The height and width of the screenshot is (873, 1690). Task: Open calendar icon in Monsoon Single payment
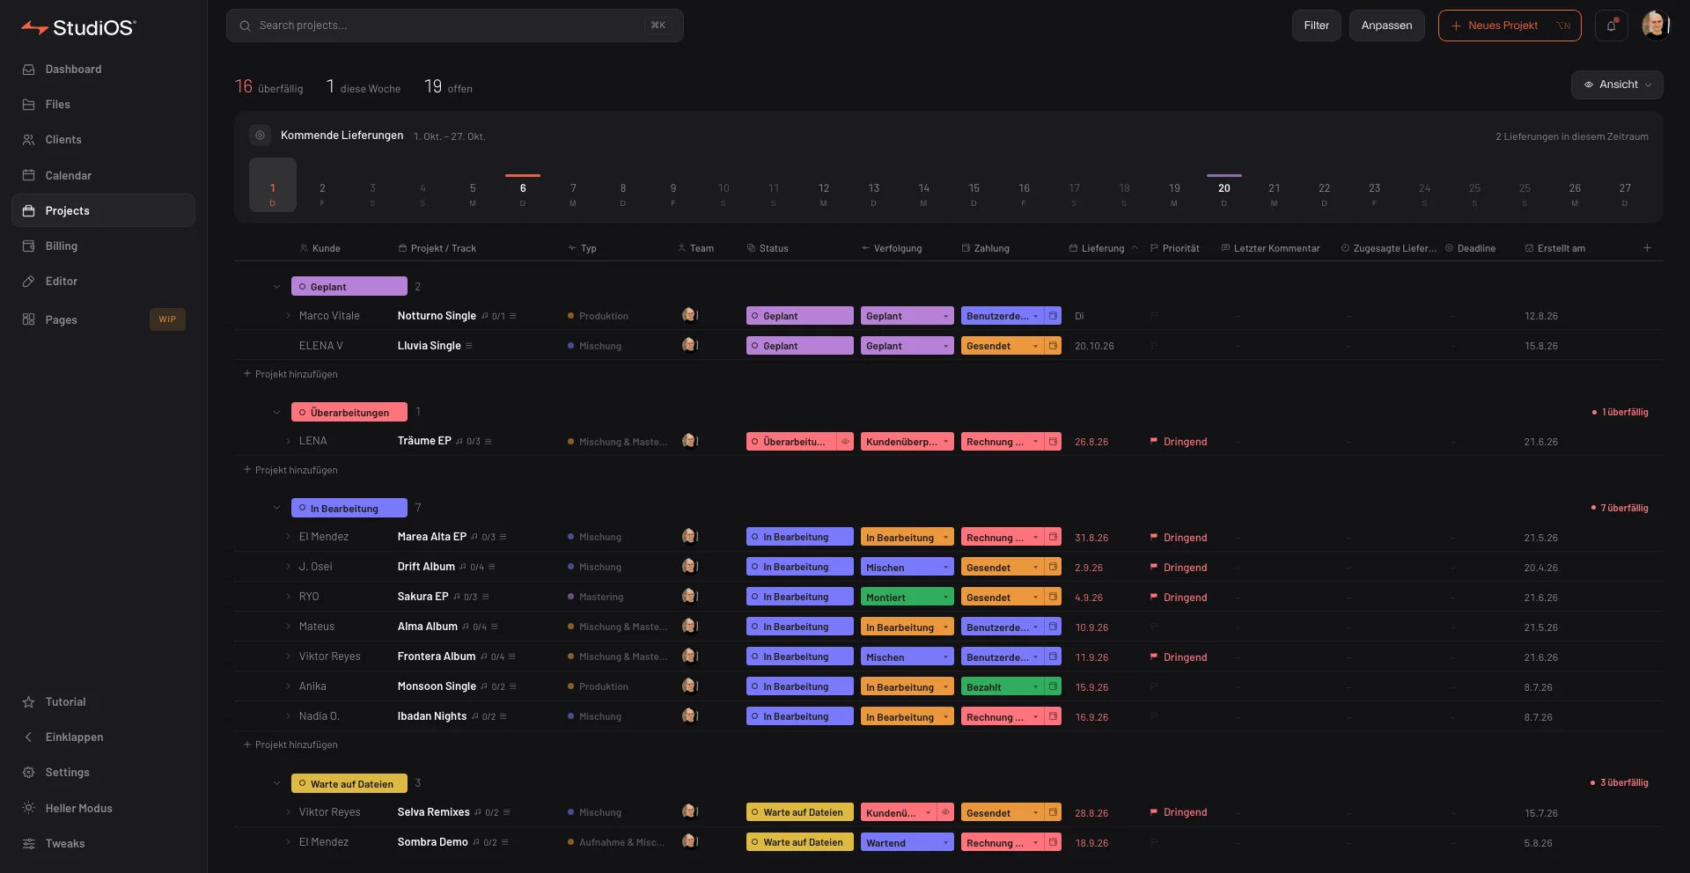pyautogui.click(x=1053, y=687)
